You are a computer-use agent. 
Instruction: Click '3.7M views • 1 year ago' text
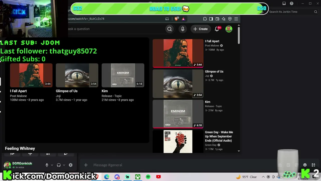[x=71, y=100]
